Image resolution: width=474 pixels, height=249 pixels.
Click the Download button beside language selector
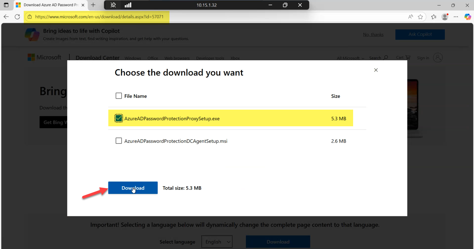click(278, 242)
